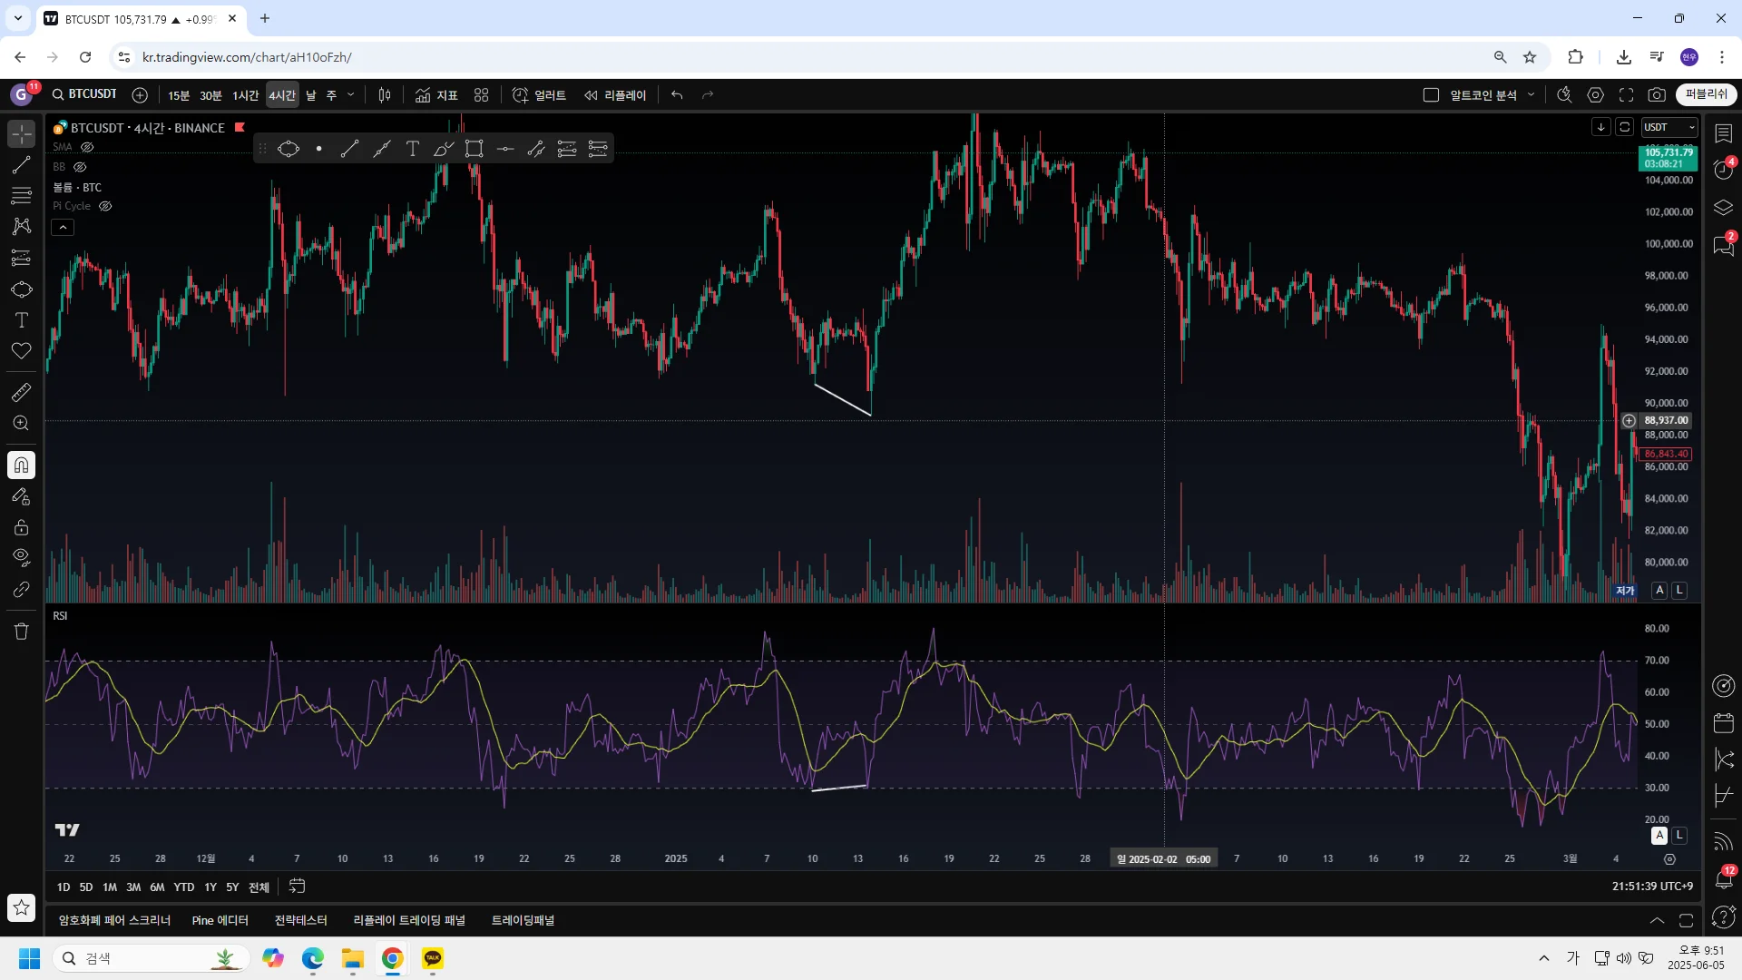
Task: Open the 전략테스터 tab
Action: tap(300, 920)
